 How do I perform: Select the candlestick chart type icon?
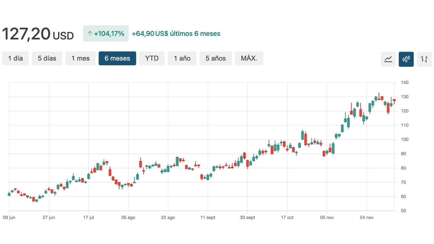click(x=406, y=59)
